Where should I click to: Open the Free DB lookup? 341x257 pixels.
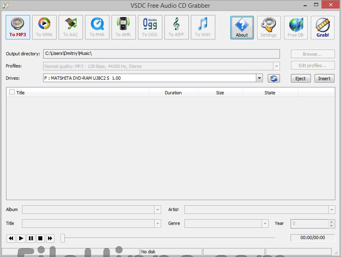(296, 27)
